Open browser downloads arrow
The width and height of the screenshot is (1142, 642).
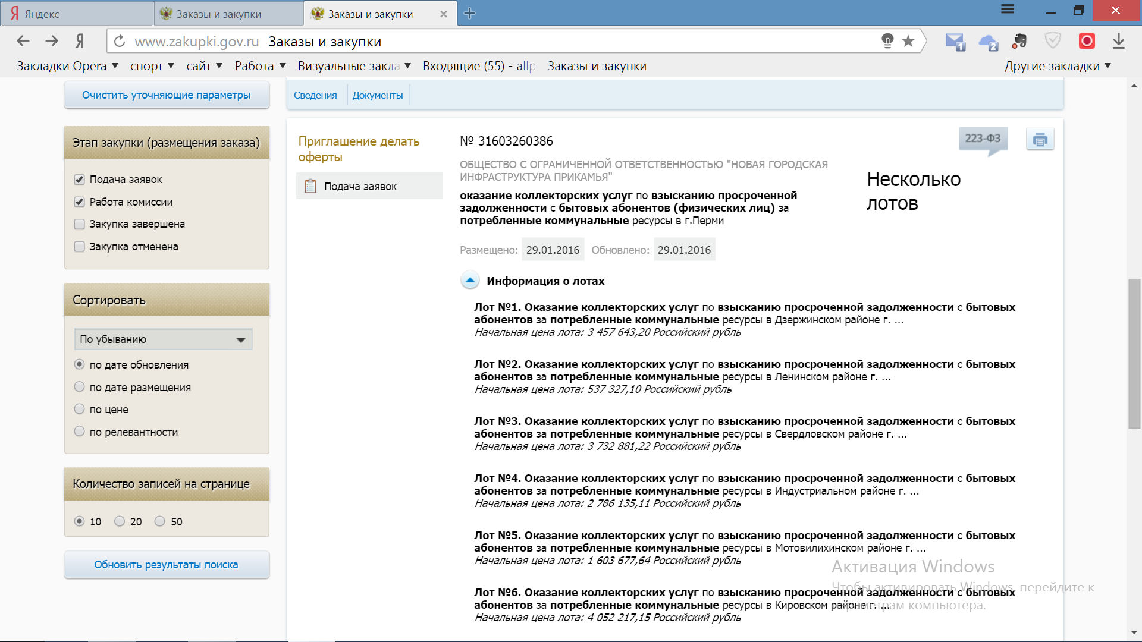click(1119, 41)
